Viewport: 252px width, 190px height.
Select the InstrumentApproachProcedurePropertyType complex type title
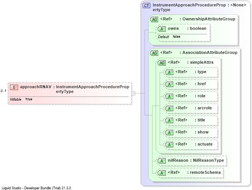[x=189, y=8]
